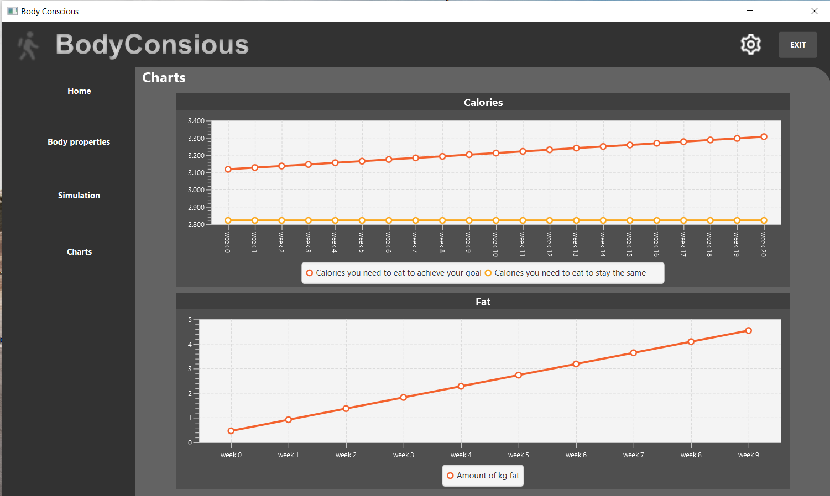The width and height of the screenshot is (830, 496).
Task: Click the 'week 1' label on the Fat chart axis
Action: [x=289, y=455]
